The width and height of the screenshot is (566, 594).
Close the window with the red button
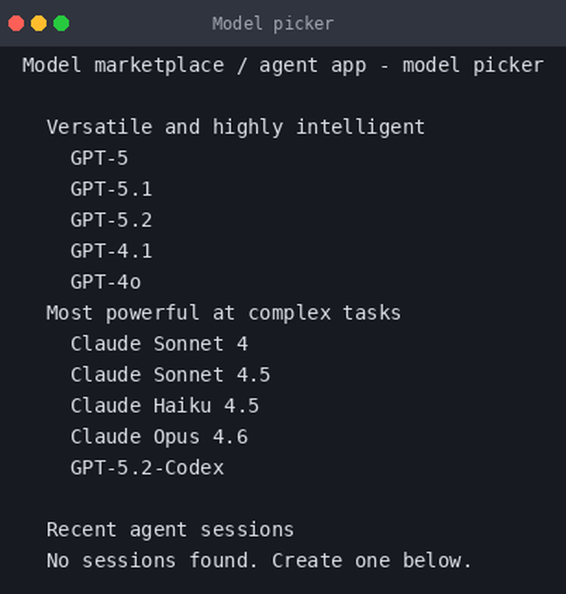16,23
